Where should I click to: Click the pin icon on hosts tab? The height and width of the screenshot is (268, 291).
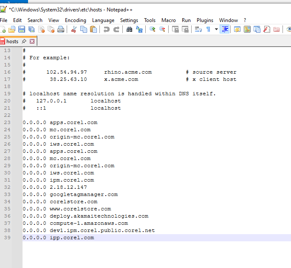coord(24,41)
